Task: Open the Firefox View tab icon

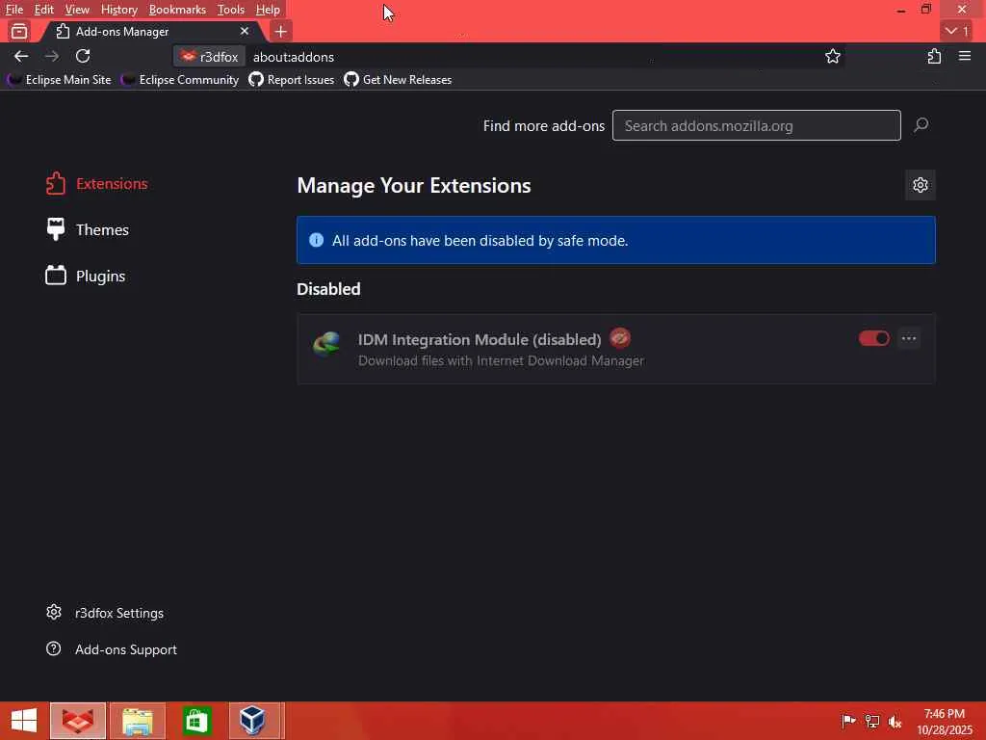Action: pos(19,31)
